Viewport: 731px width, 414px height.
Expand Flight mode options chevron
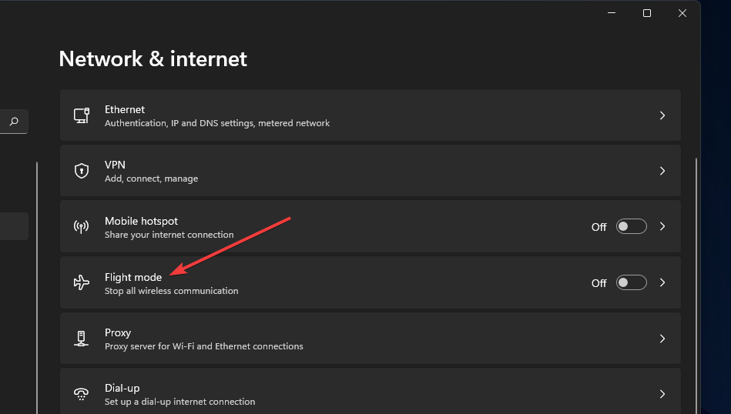pyautogui.click(x=662, y=283)
